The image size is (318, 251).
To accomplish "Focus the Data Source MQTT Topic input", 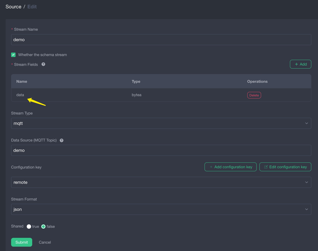I will pyautogui.click(x=161, y=150).
